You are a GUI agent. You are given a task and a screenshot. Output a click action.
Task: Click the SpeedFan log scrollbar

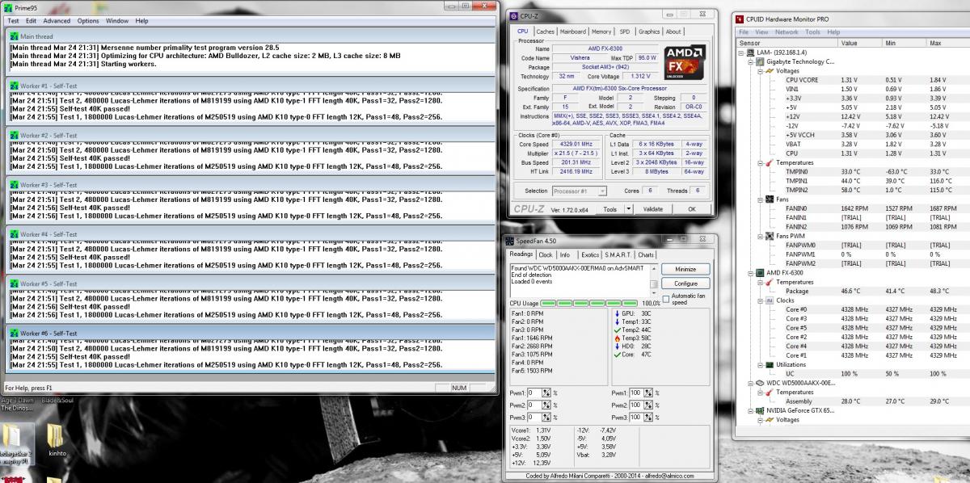[655, 279]
